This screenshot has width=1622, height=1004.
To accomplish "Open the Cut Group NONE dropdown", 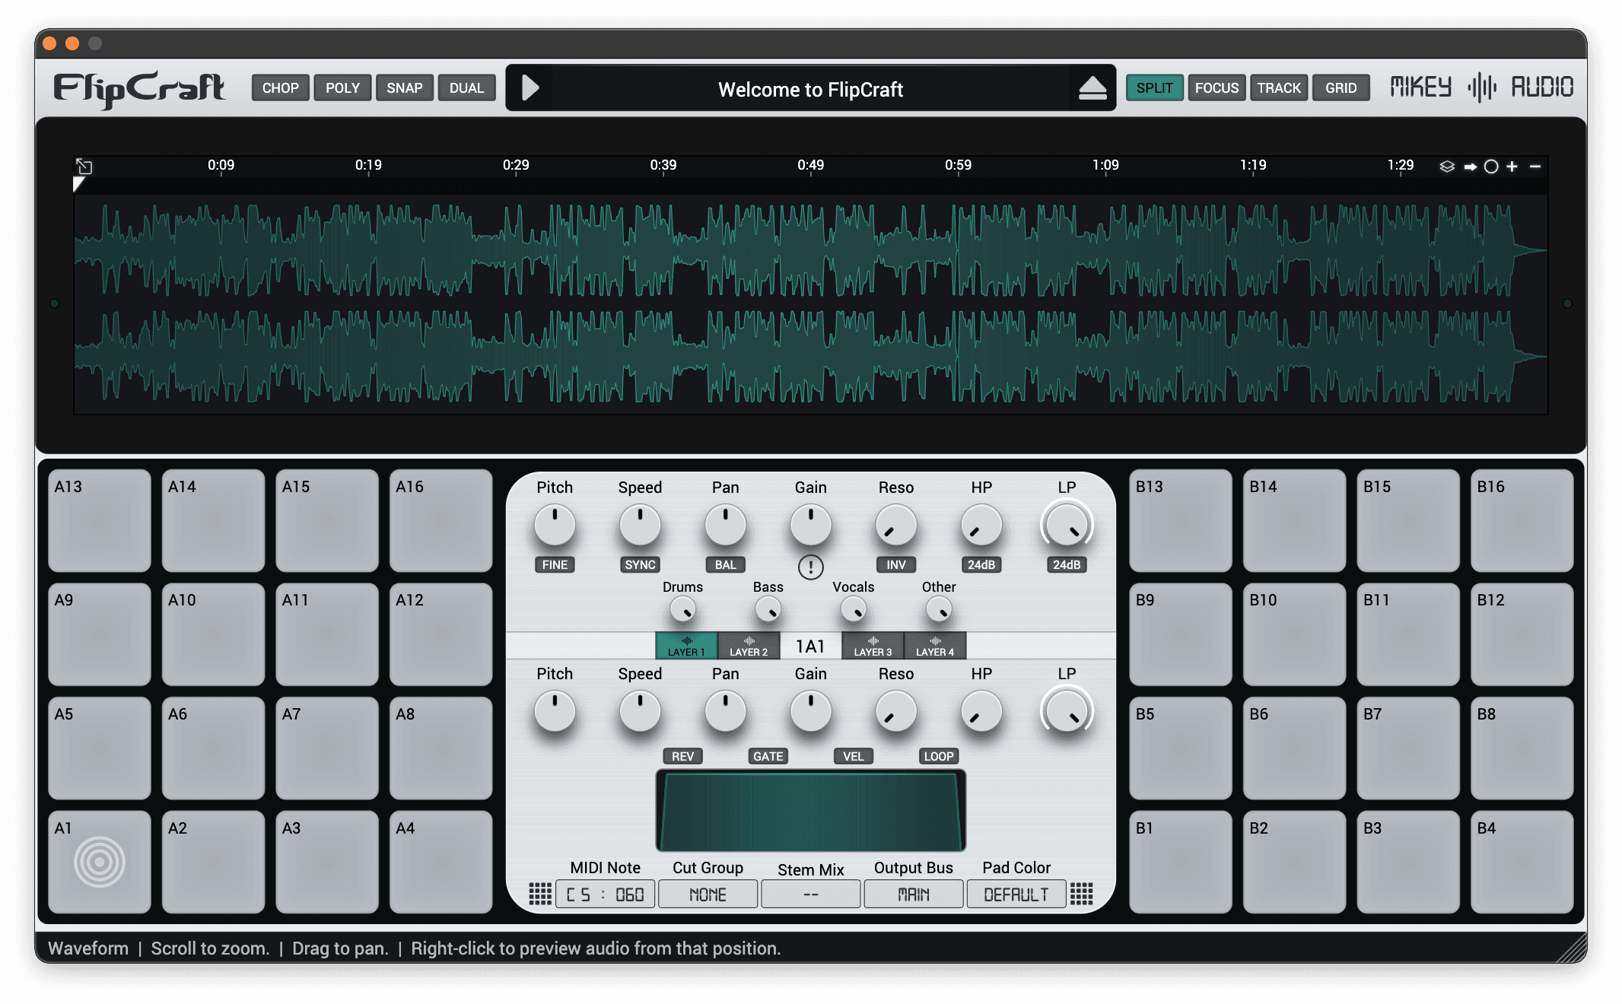I will pos(708,894).
